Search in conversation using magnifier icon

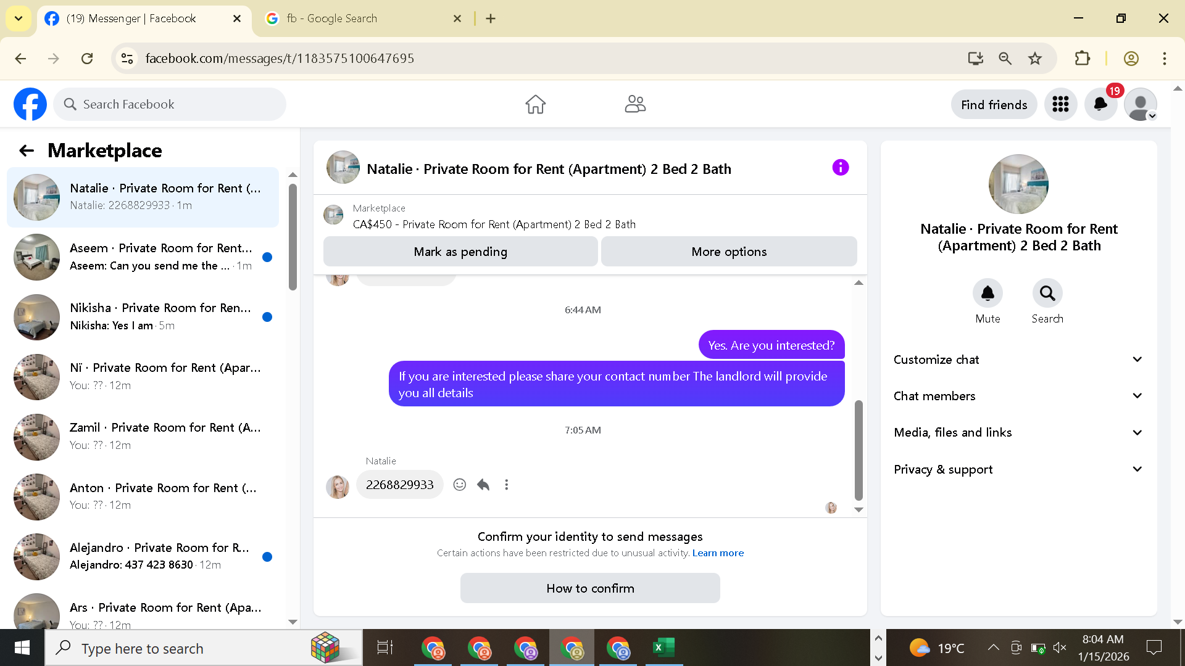click(1047, 293)
